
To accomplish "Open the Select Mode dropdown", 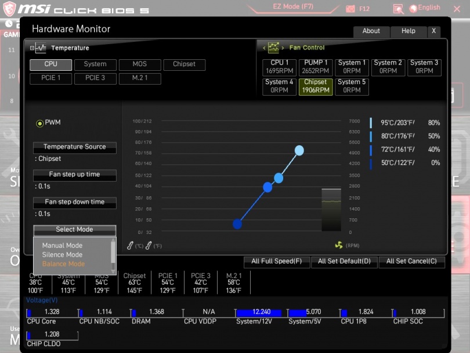I will pos(74,230).
